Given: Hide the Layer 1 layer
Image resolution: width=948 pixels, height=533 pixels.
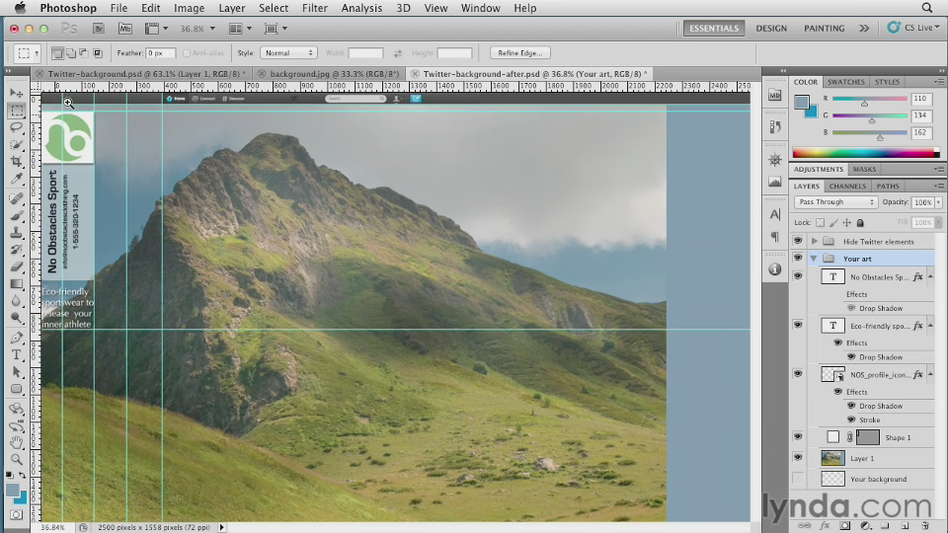Looking at the screenshot, I should click(x=798, y=458).
